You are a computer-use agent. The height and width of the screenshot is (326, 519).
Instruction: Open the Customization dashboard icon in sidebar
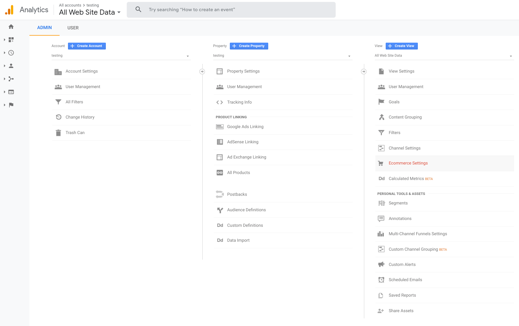[x=11, y=40]
